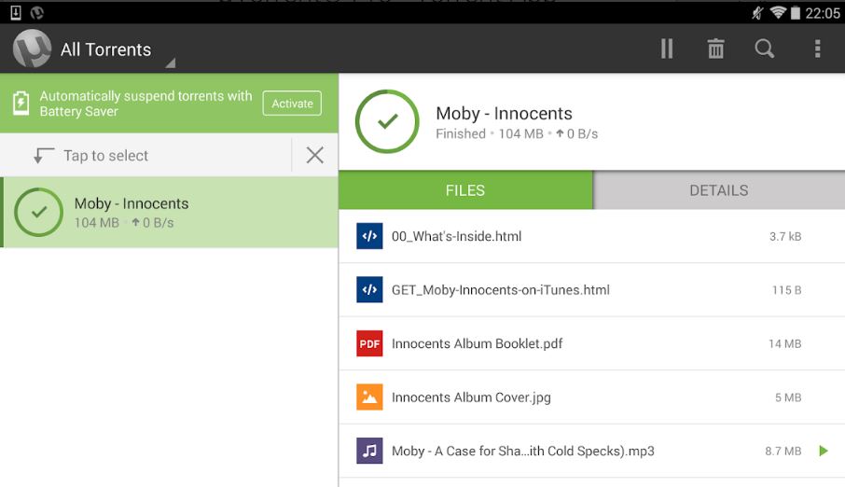Tap the 14 MB file size
Viewport: 845px width, 487px height.
click(x=784, y=343)
